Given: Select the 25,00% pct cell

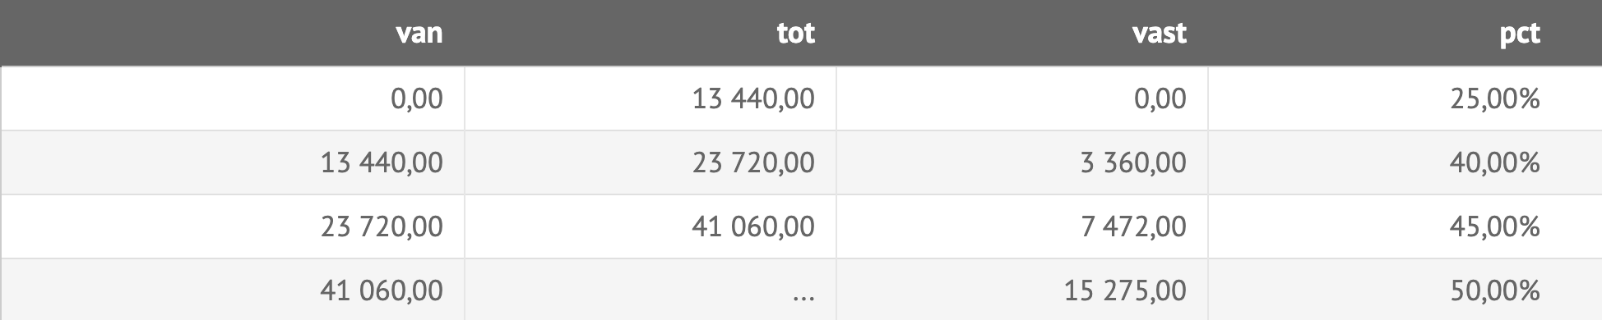Looking at the screenshot, I should pos(1405,98).
